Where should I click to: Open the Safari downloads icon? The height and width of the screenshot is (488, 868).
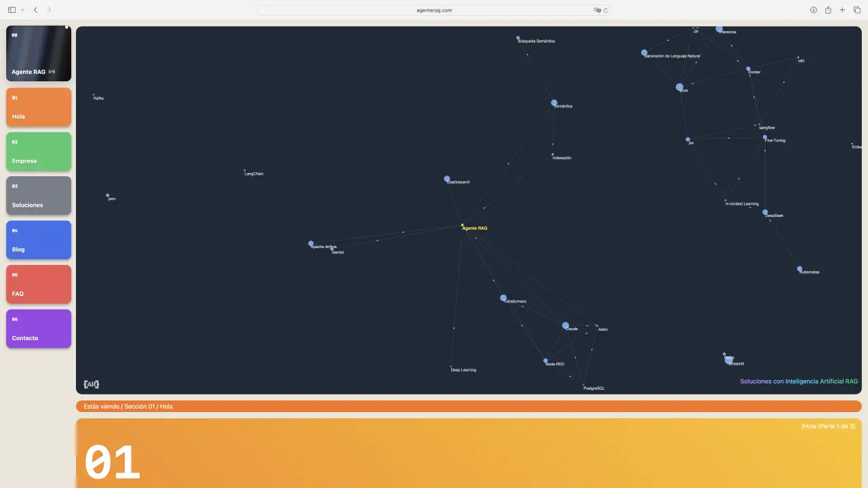pyautogui.click(x=813, y=10)
